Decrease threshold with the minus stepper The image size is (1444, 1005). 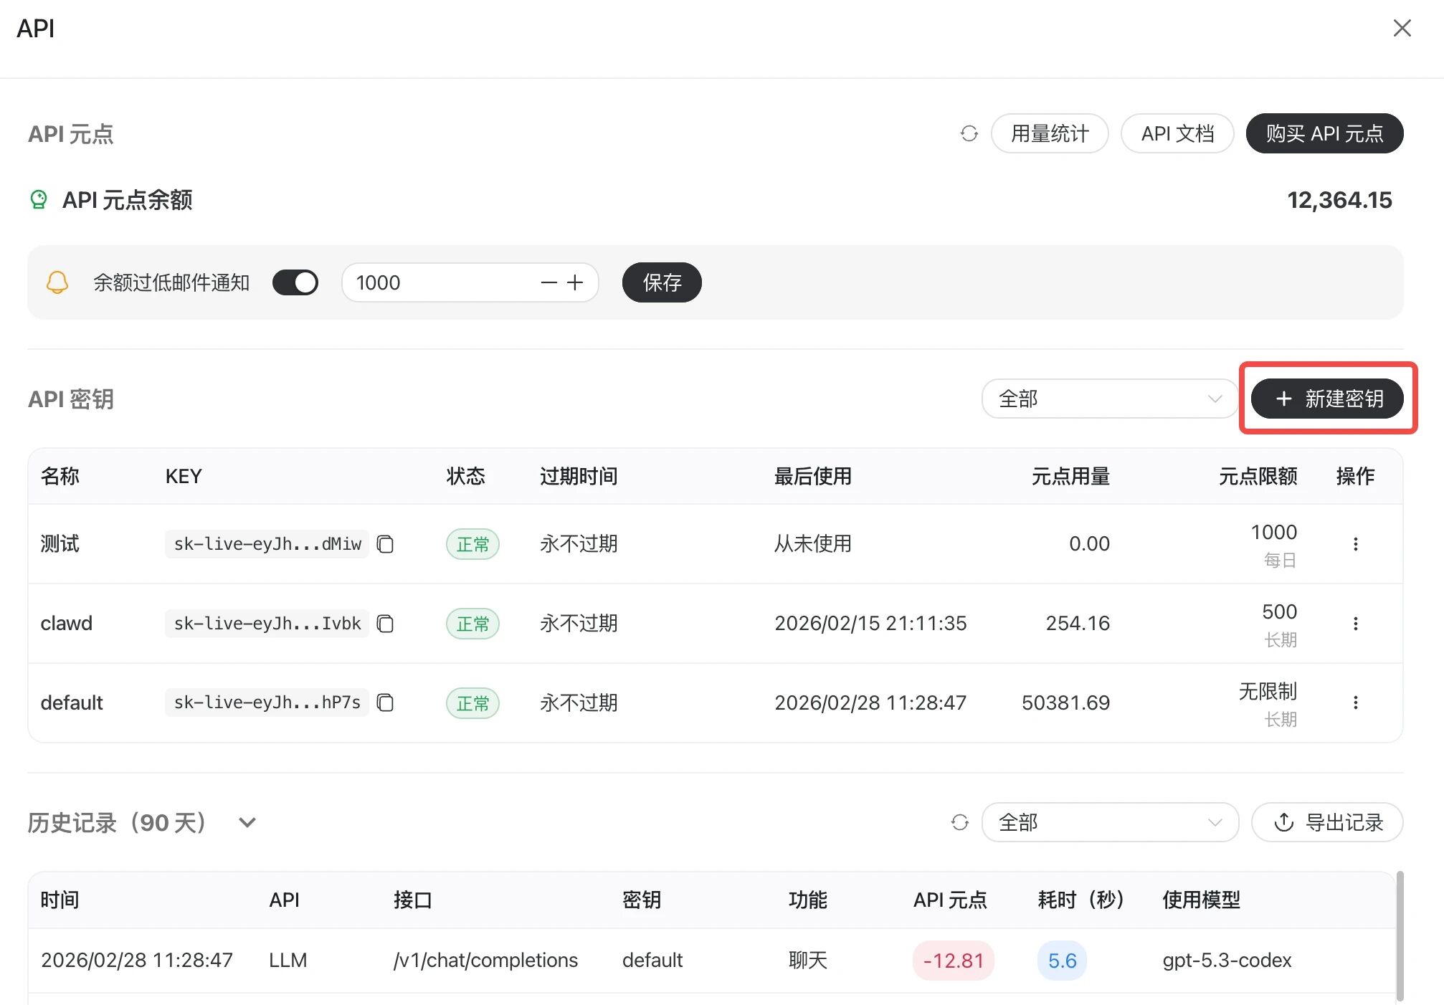(x=549, y=282)
